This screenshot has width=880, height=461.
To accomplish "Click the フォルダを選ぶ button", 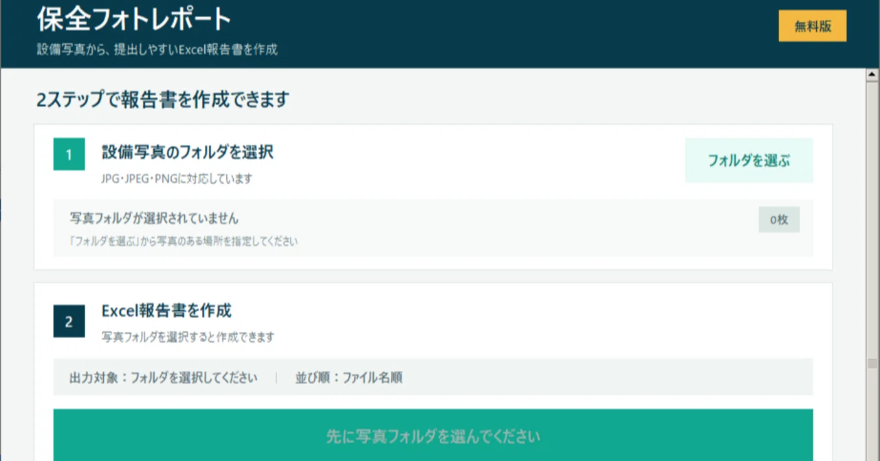I will point(749,161).
